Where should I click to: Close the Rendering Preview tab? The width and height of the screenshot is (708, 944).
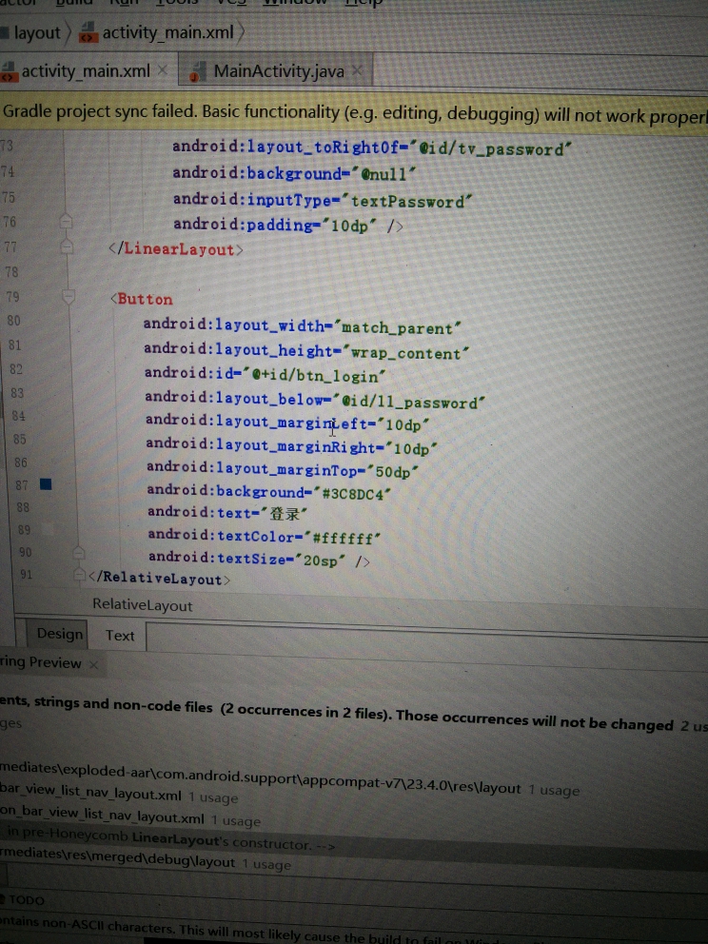click(93, 664)
